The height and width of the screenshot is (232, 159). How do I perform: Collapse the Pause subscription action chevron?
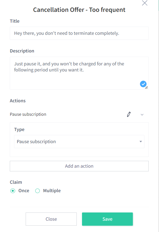pos(142,115)
